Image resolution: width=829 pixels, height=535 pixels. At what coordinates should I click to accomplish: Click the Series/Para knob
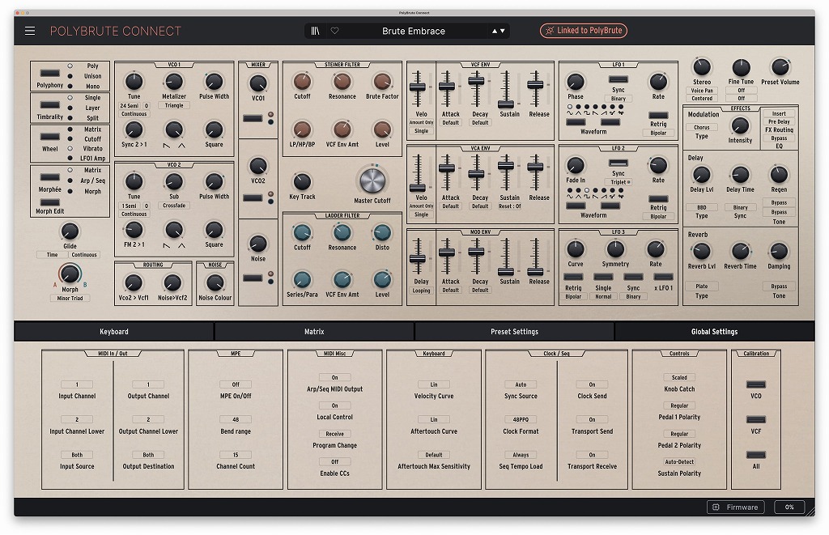pyautogui.click(x=303, y=280)
